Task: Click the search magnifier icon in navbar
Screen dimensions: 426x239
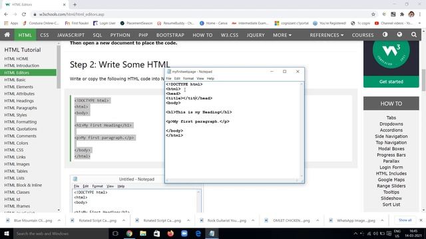Action: click(414, 35)
